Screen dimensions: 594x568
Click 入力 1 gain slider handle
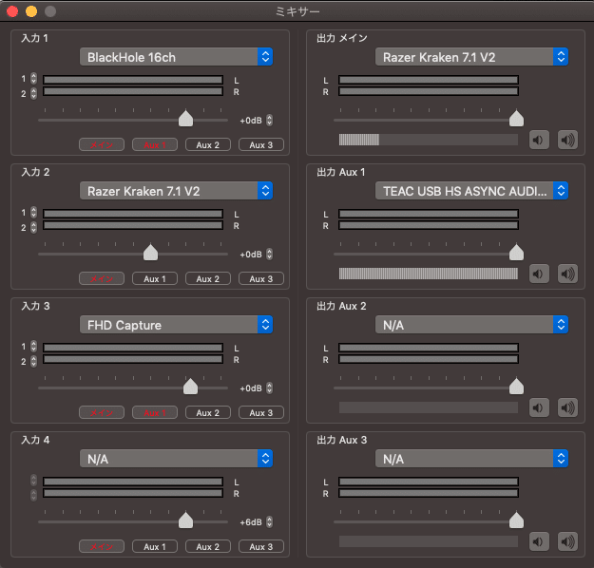coord(185,119)
